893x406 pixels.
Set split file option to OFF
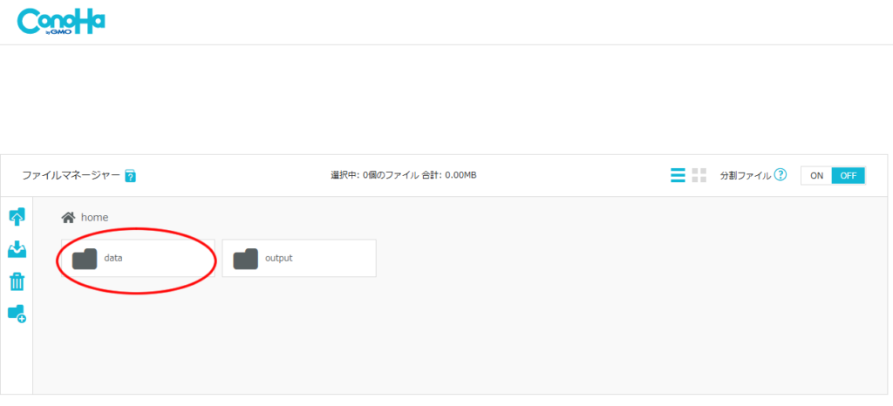pos(848,175)
